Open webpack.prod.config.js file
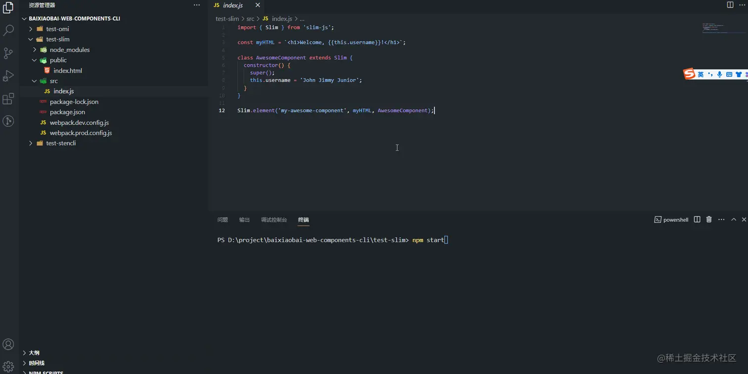Viewport: 748px width, 374px height. pyautogui.click(x=81, y=133)
